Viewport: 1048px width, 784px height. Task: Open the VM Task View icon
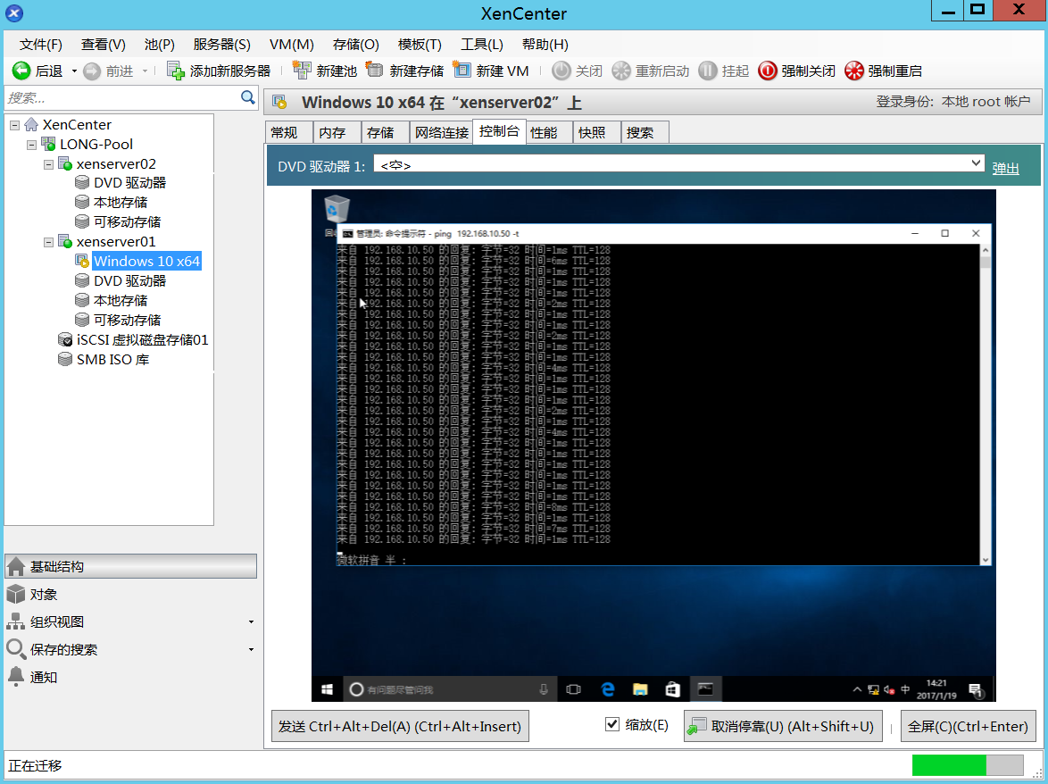click(573, 689)
